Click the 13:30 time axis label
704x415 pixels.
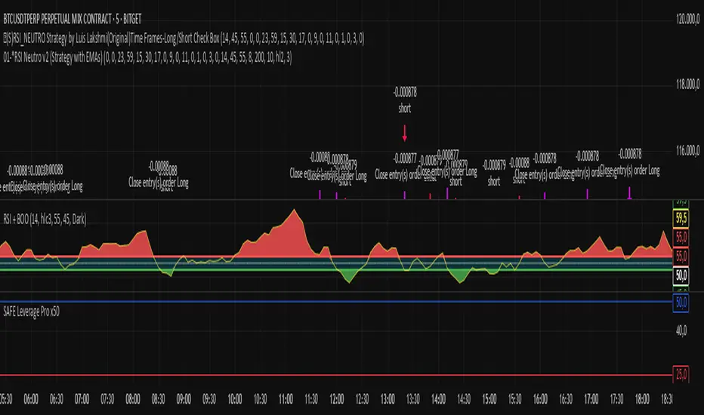(x=413, y=398)
